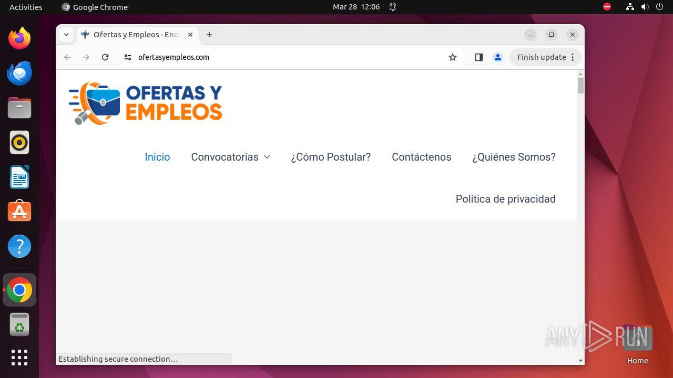This screenshot has height=378, width=673.
Task: Open the Help icon in dock
Action: 19,246
